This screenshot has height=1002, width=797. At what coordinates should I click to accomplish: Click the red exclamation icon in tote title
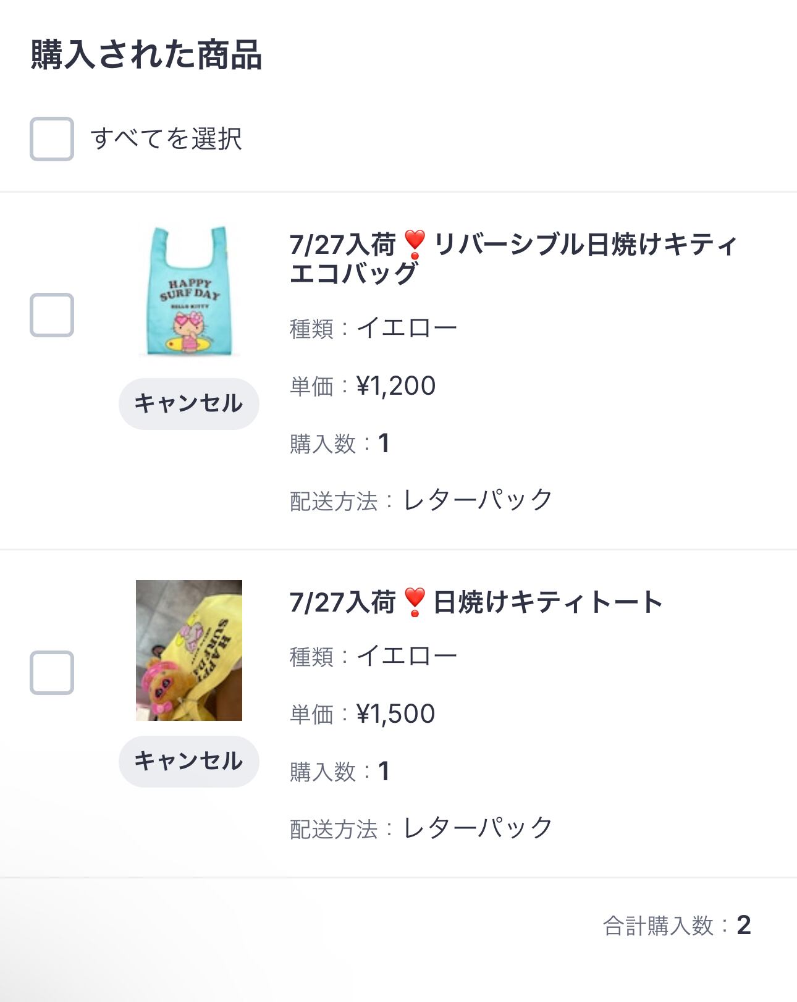[x=415, y=602]
